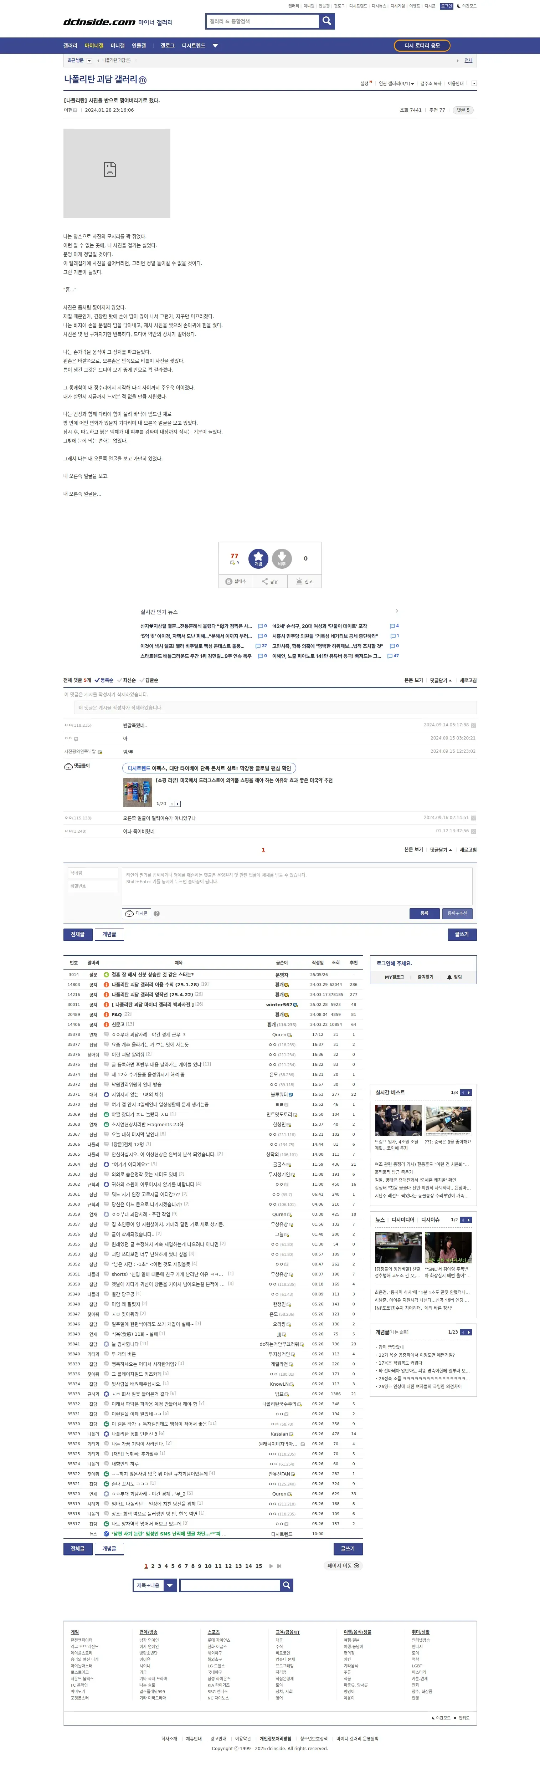Click the 공유 share icon button
The width and height of the screenshot is (540, 1769).
click(x=270, y=581)
